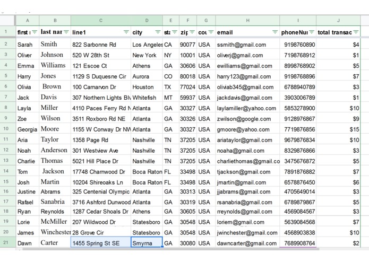Click zip cell '59937'
The image size is (369, 262).
click(188, 98)
